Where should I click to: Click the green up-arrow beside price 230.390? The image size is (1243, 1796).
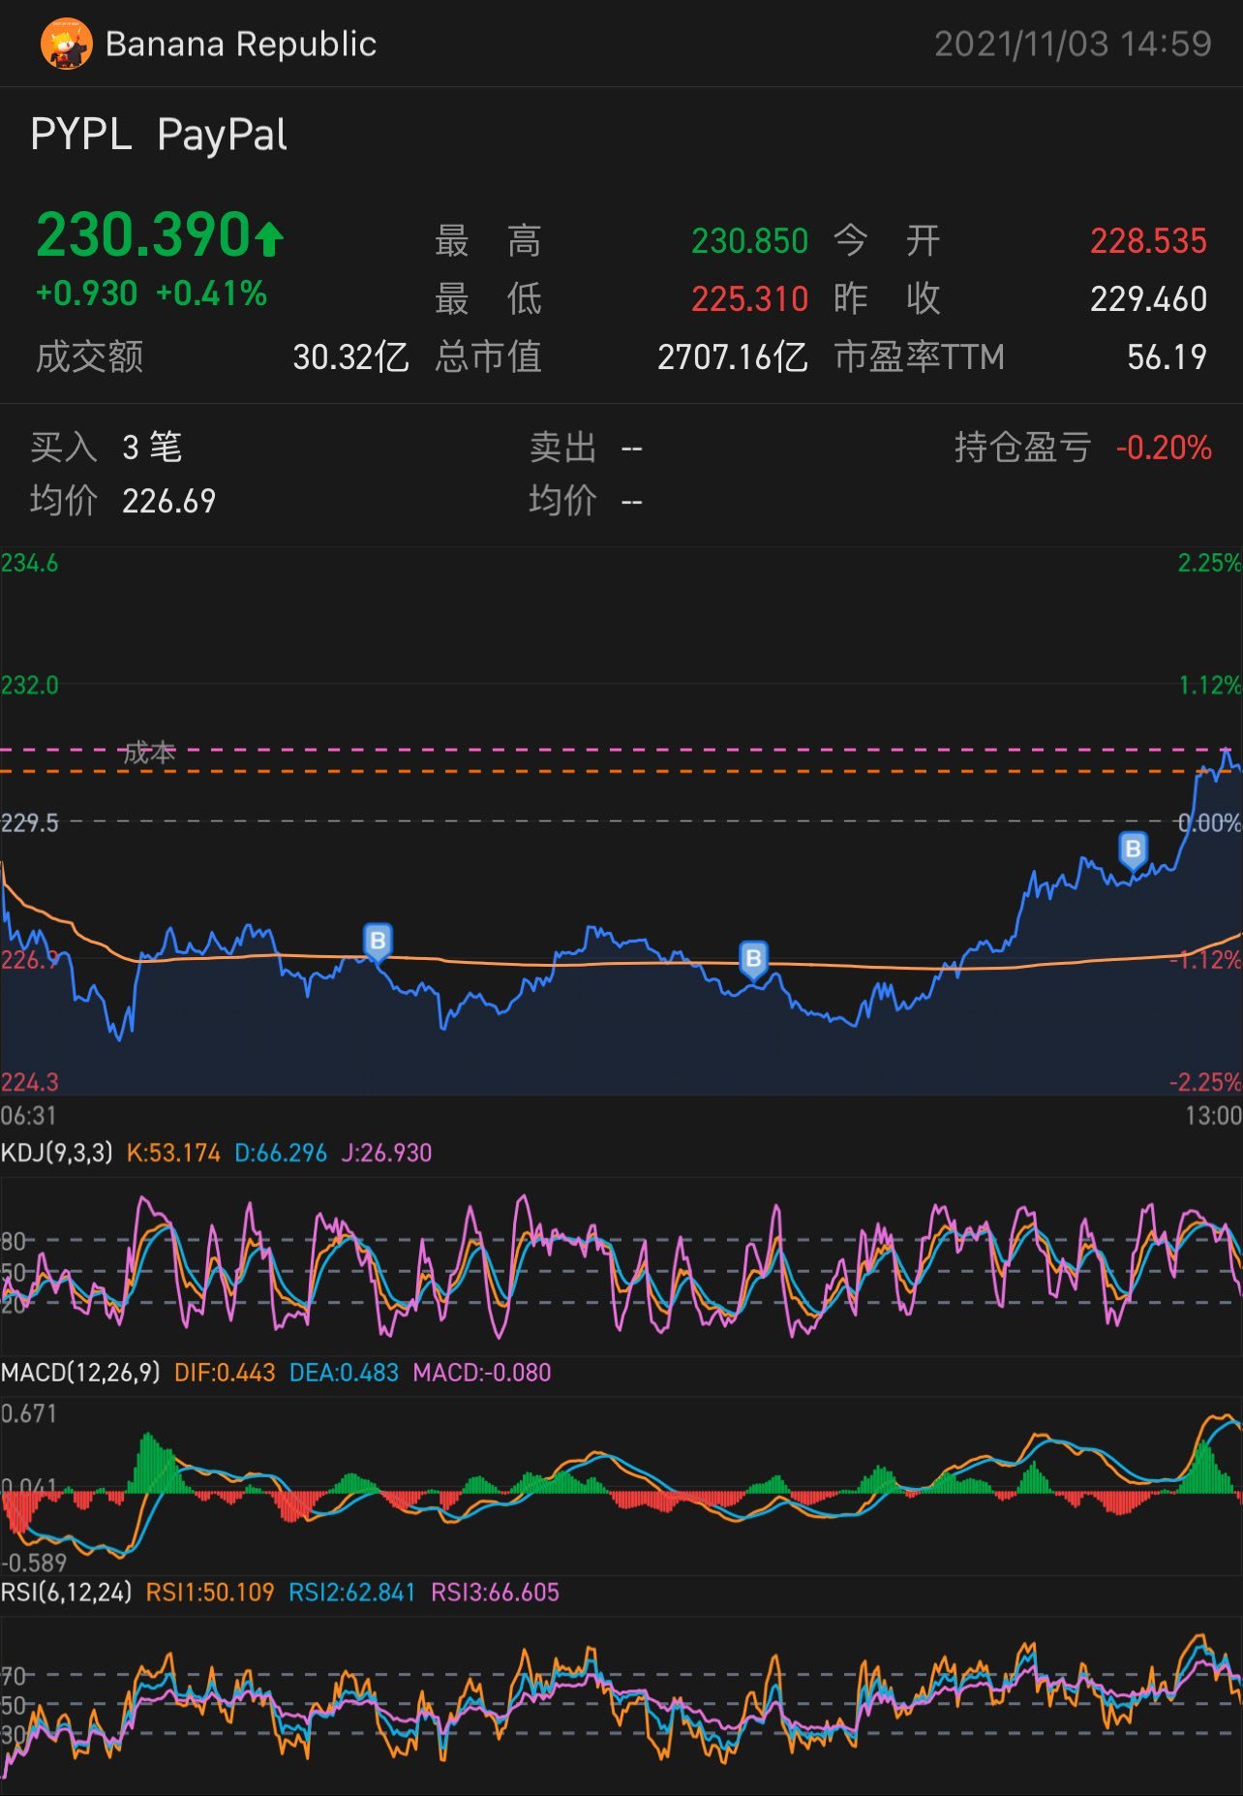[x=269, y=238]
